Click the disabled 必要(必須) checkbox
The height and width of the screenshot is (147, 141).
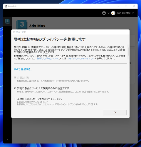tap(15, 78)
